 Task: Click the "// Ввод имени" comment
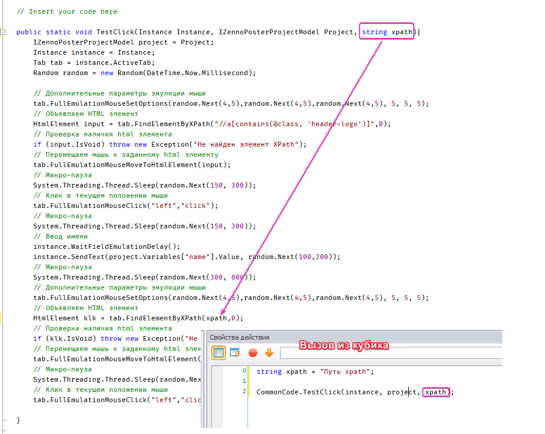click(60, 236)
